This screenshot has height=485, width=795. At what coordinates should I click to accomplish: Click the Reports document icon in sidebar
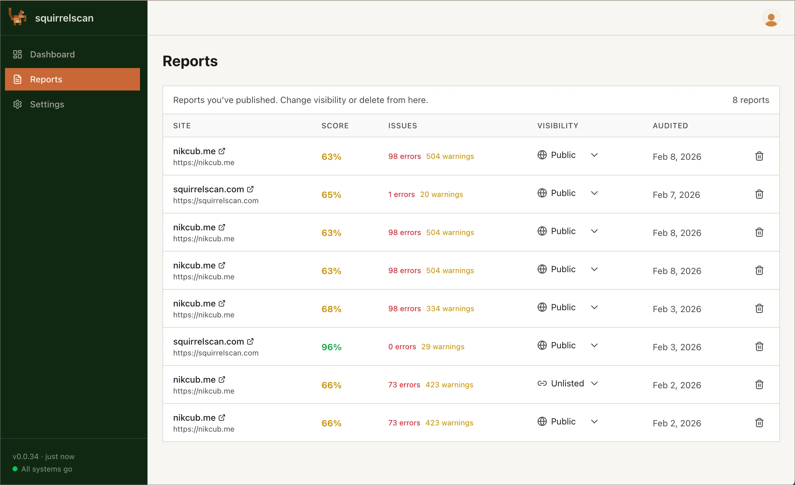[x=17, y=79]
